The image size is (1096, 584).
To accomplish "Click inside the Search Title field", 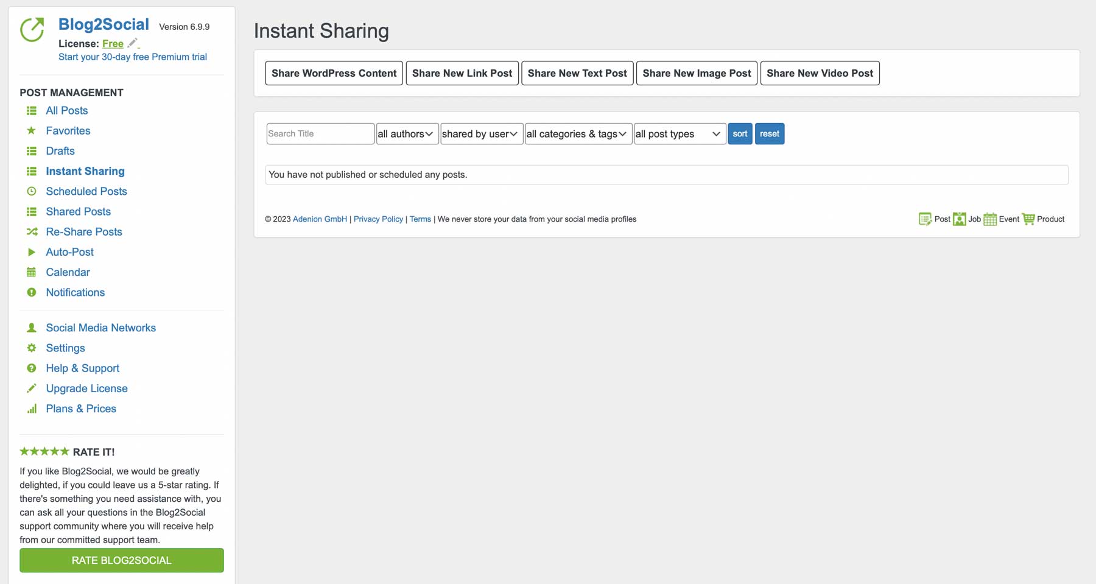I will (320, 133).
